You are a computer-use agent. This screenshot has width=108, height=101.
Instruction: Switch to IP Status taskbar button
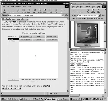(13, 99)
